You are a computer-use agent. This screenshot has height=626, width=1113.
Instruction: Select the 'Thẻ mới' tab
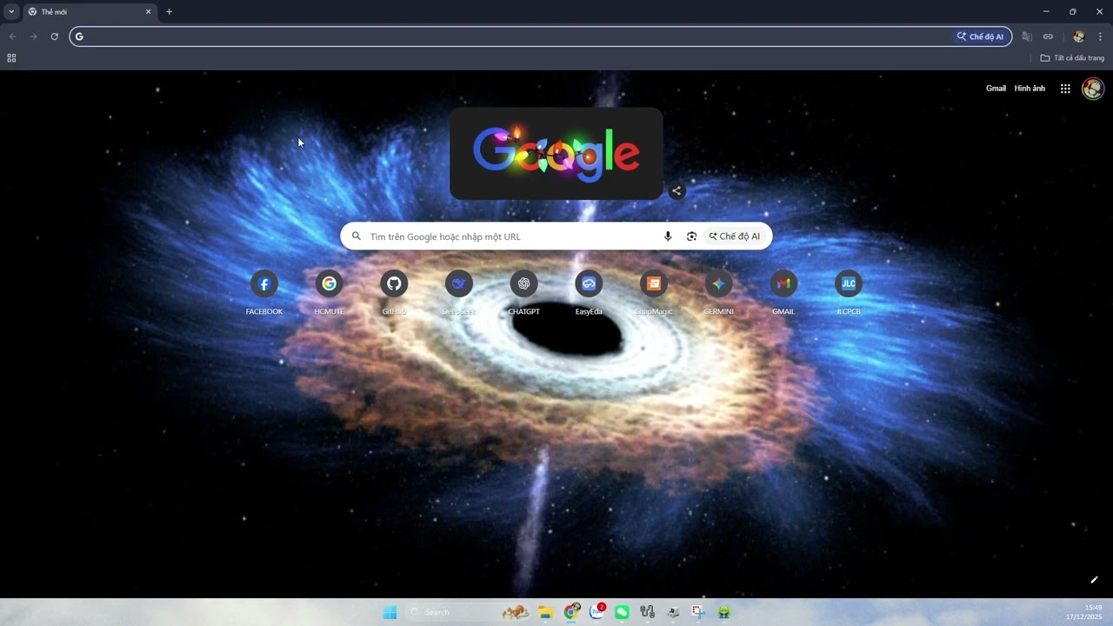click(90, 12)
